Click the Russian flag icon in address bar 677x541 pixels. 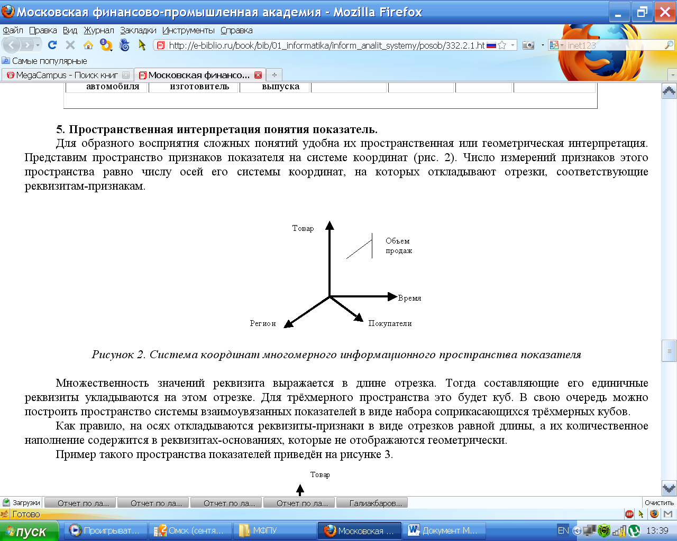(491, 45)
